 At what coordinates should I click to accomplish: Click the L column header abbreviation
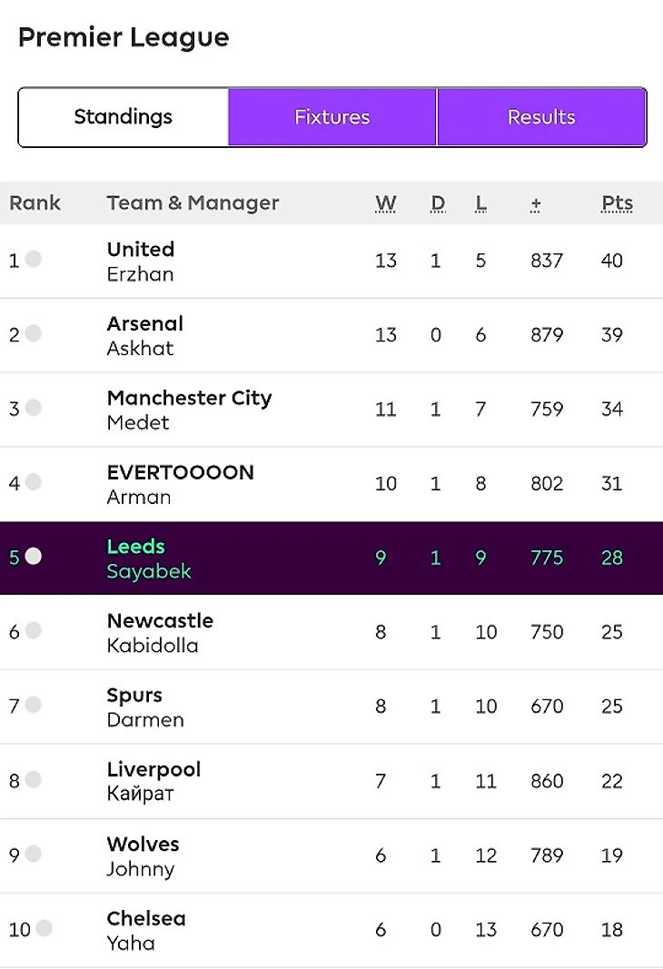click(x=481, y=203)
